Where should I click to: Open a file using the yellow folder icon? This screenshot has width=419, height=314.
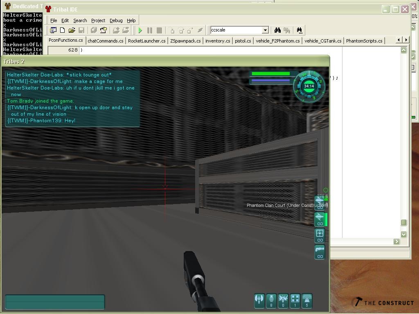point(72,30)
